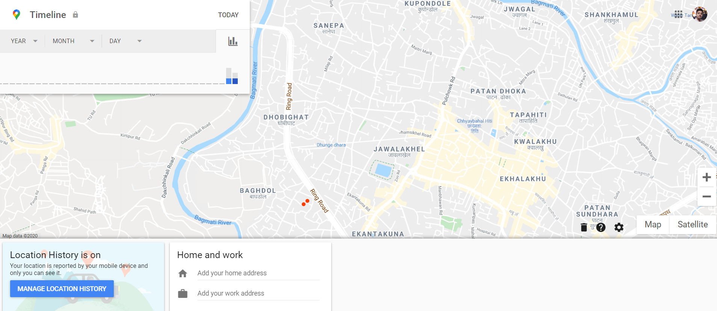Viewport: 717px width, 311px height.
Task: Click the home icon in Home and work
Action: pos(183,273)
